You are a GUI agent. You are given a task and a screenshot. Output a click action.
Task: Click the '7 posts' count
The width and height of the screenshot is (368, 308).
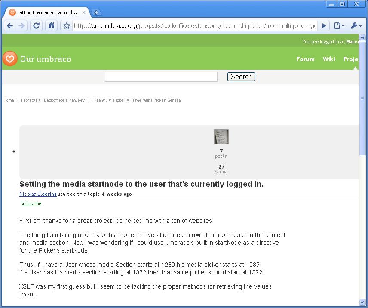point(221,154)
